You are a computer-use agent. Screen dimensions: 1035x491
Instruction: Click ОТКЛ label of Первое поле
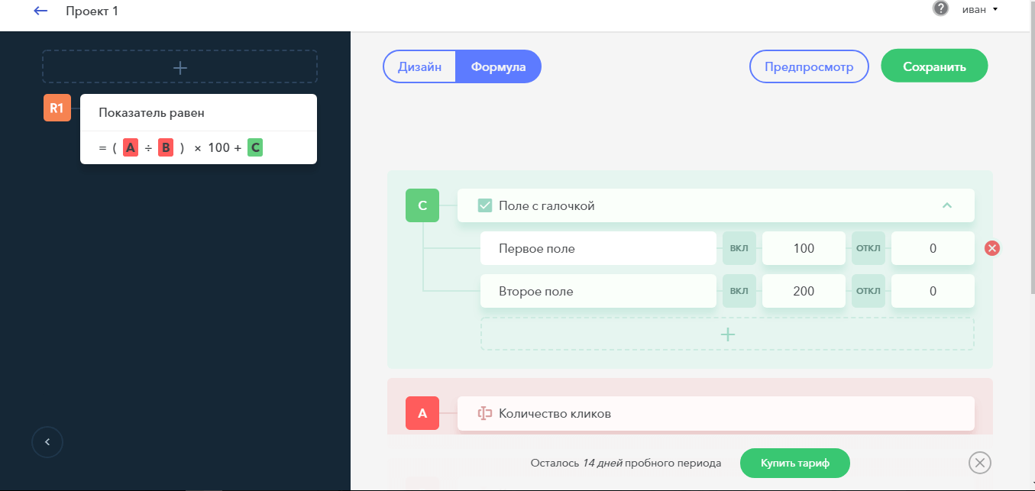point(868,248)
